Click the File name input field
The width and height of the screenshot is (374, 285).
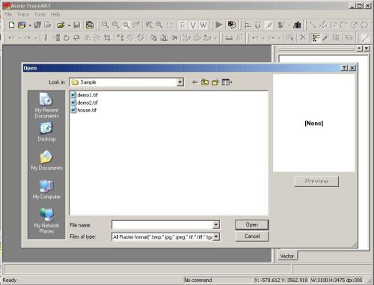pos(162,224)
